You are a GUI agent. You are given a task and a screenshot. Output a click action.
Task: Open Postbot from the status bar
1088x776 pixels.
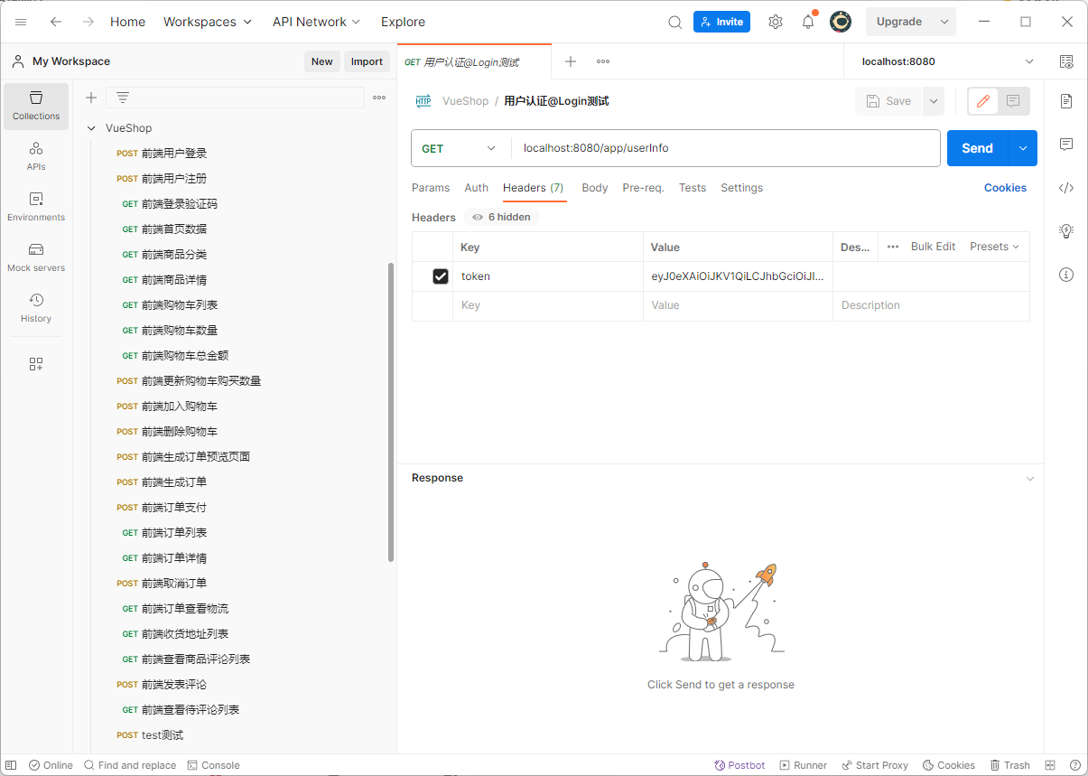click(739, 765)
